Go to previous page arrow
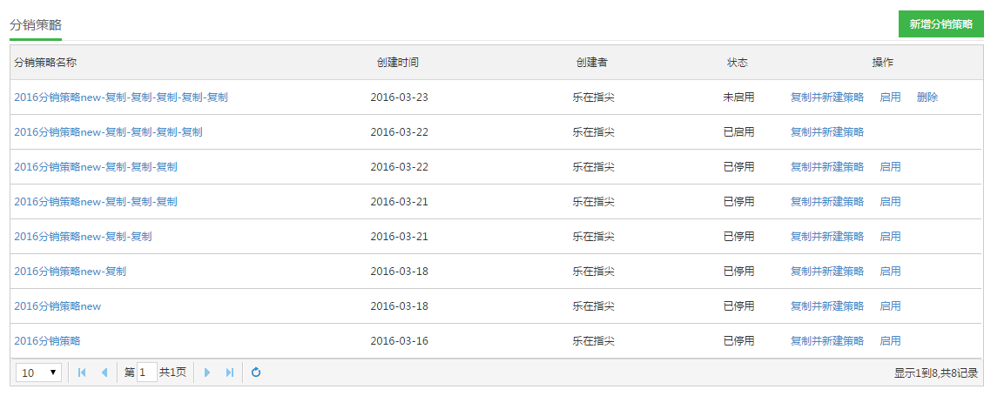984x396 pixels. (104, 373)
